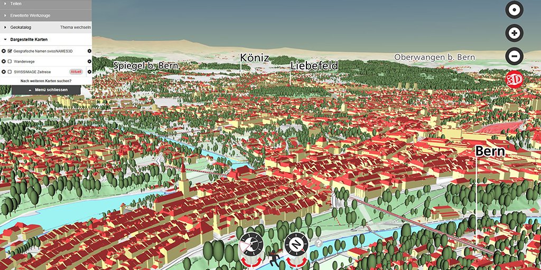This screenshot has height=270, width=541.
Task: Click the Wanderwege layer name
Action: [x=24, y=62]
